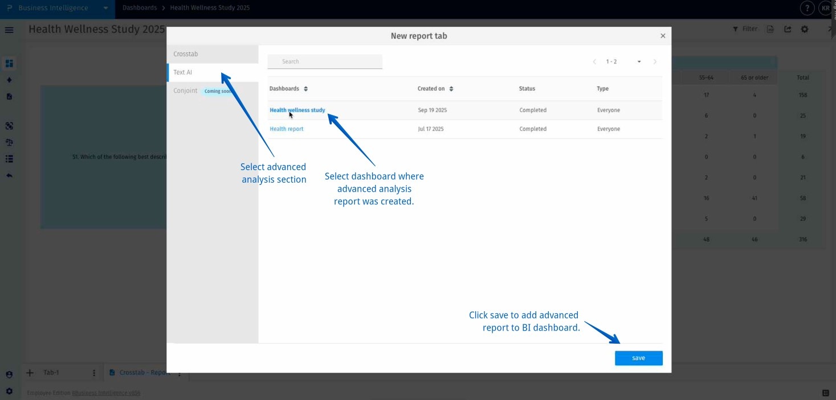Screen dimensions: 836x400
Task: Click the Crosstab - Report tab document icon
Action: 112,373
